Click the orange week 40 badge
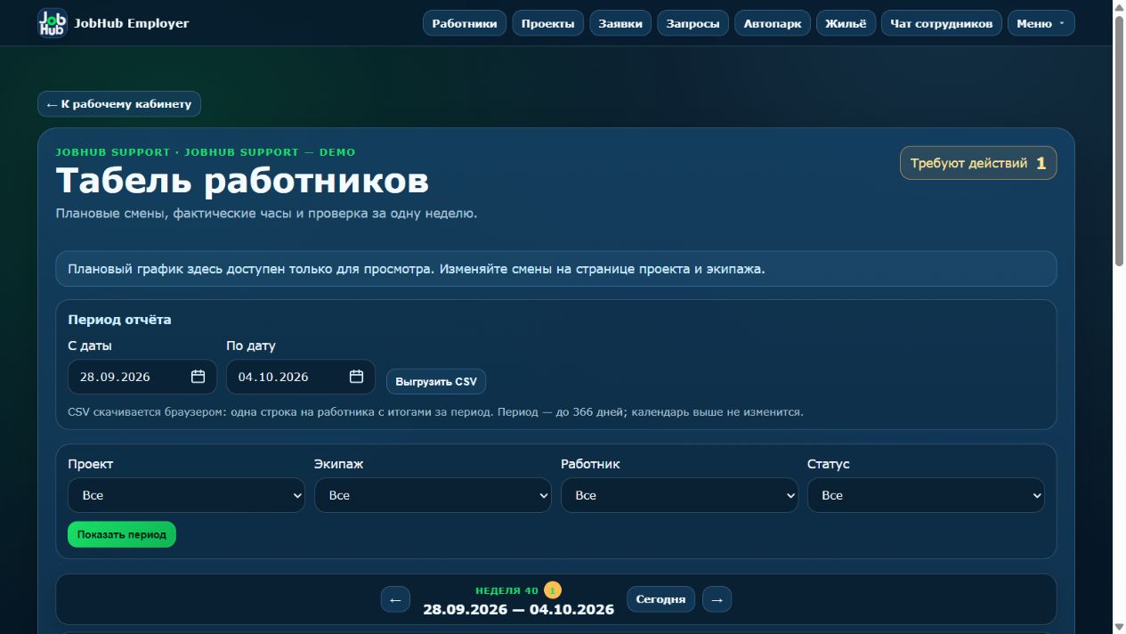This screenshot has height=634, width=1126. coord(552,590)
